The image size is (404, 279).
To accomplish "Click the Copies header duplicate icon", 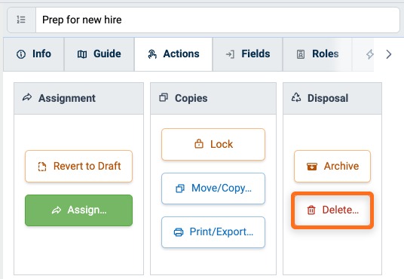I will [x=164, y=98].
